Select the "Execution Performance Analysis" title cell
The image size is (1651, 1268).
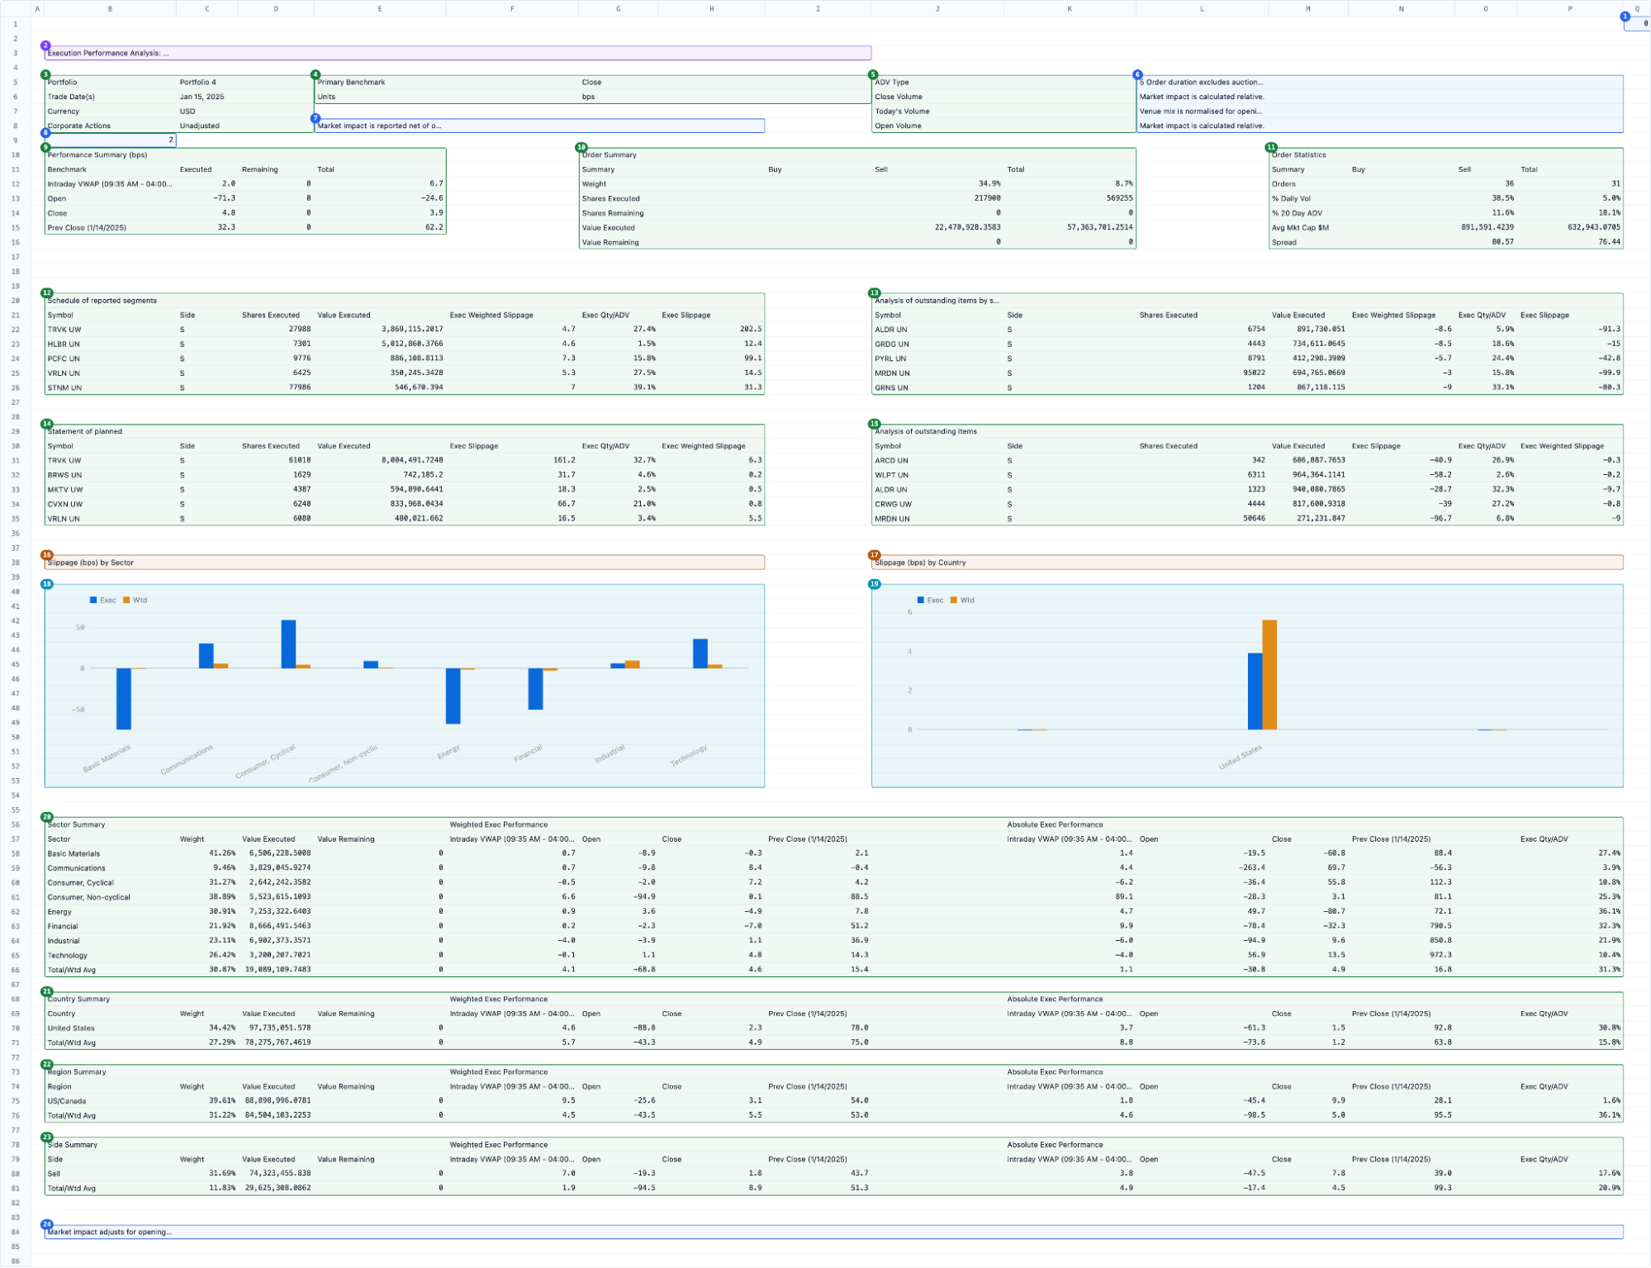[458, 53]
